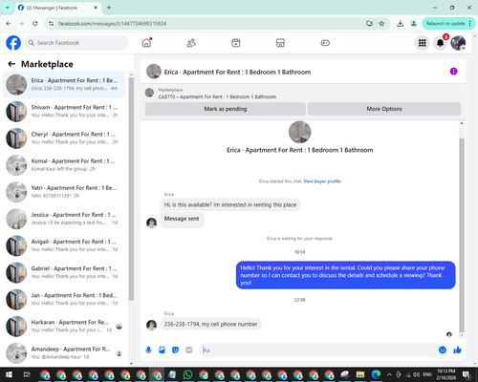Open Jessica's apartment conversation
The image size is (478, 382).
tap(64, 219)
